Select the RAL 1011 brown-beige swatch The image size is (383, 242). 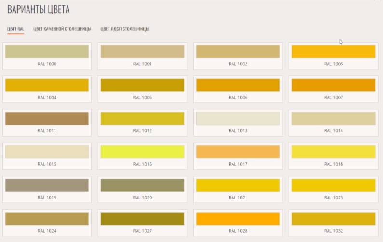coord(47,118)
